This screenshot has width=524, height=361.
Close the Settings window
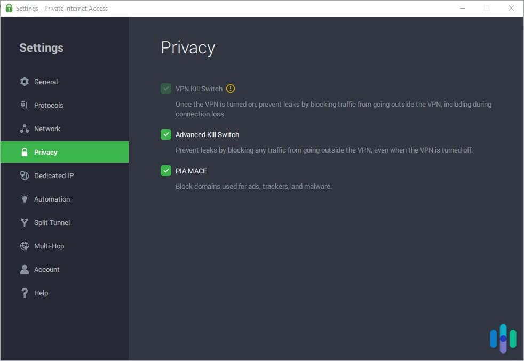[511, 8]
